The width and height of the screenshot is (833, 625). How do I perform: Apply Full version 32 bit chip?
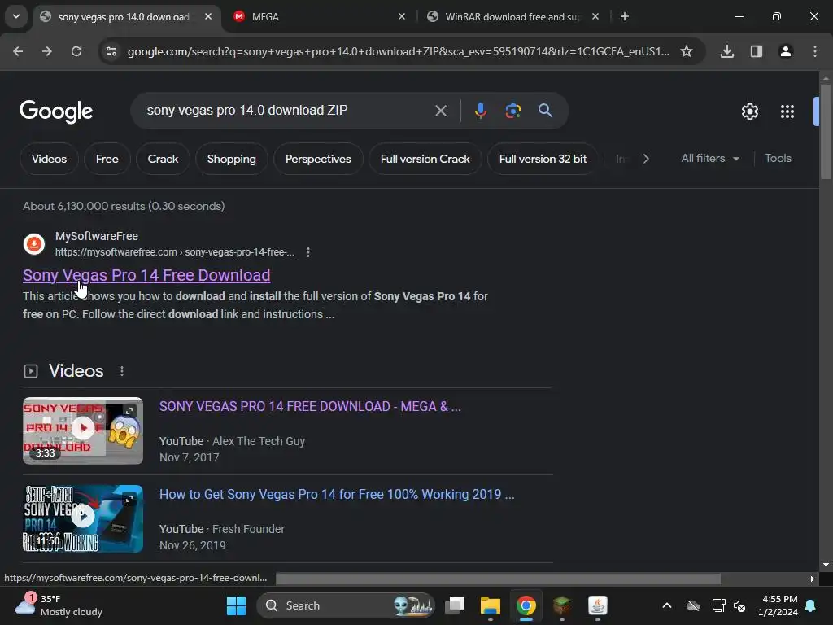click(x=543, y=159)
